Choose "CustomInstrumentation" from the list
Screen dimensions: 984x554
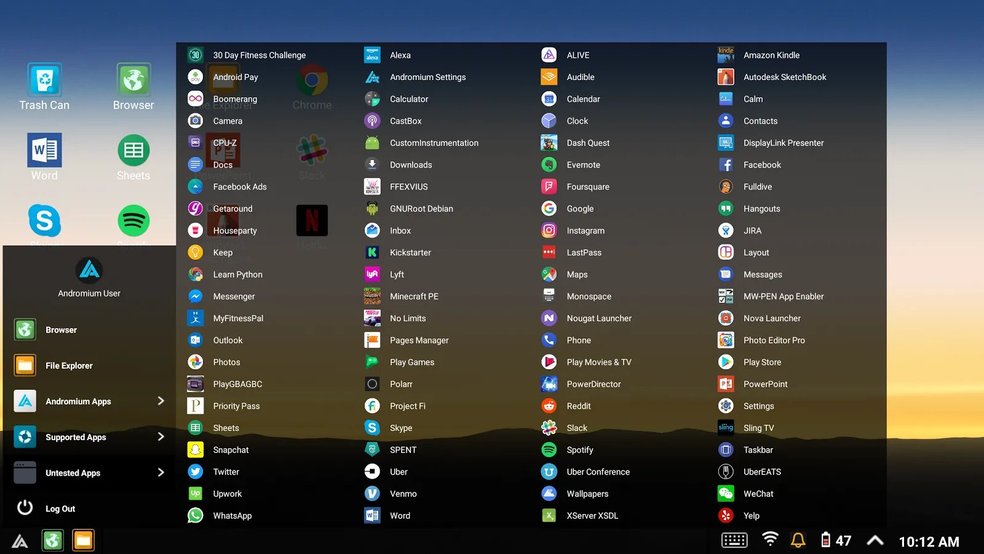(x=421, y=142)
